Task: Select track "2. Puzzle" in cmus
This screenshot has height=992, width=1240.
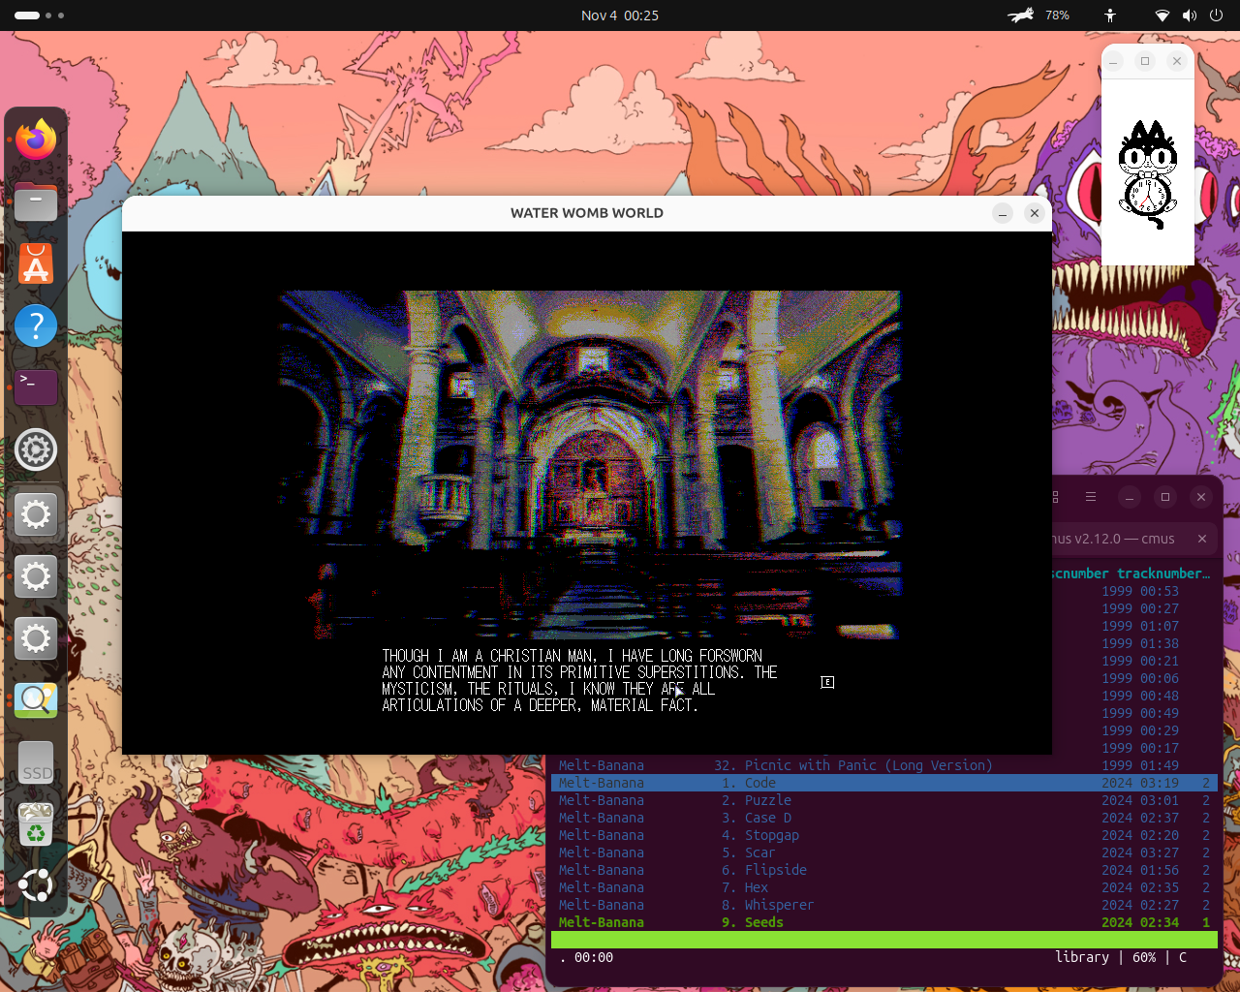Action: (883, 800)
